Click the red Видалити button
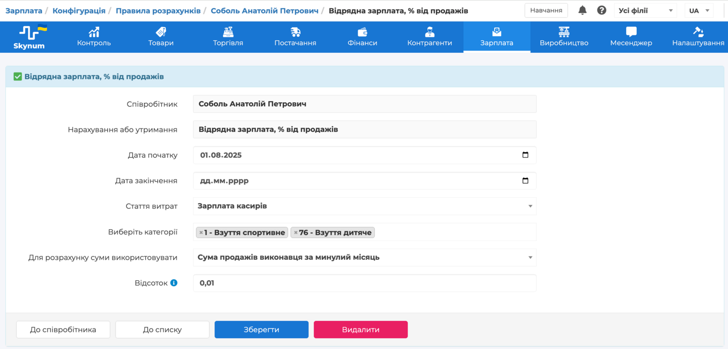728x349 pixels. point(360,330)
